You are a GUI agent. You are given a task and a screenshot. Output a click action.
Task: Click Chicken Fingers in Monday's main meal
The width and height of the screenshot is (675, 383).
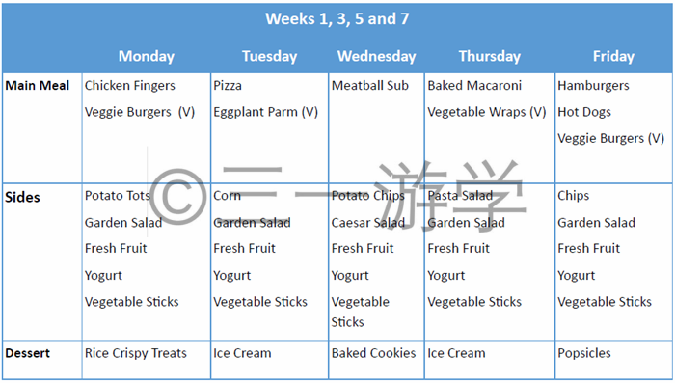point(130,86)
